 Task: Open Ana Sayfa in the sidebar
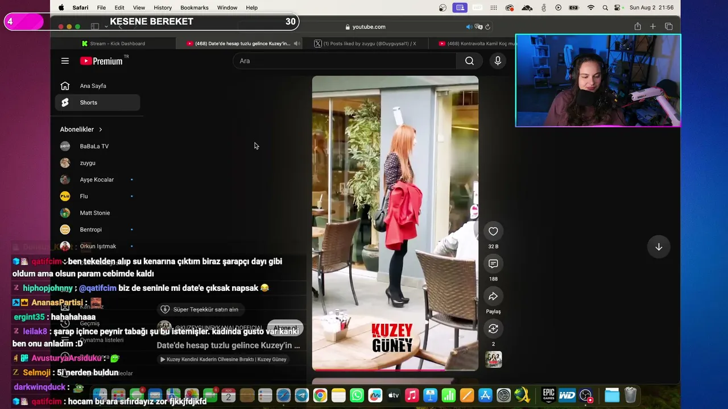click(x=98, y=86)
